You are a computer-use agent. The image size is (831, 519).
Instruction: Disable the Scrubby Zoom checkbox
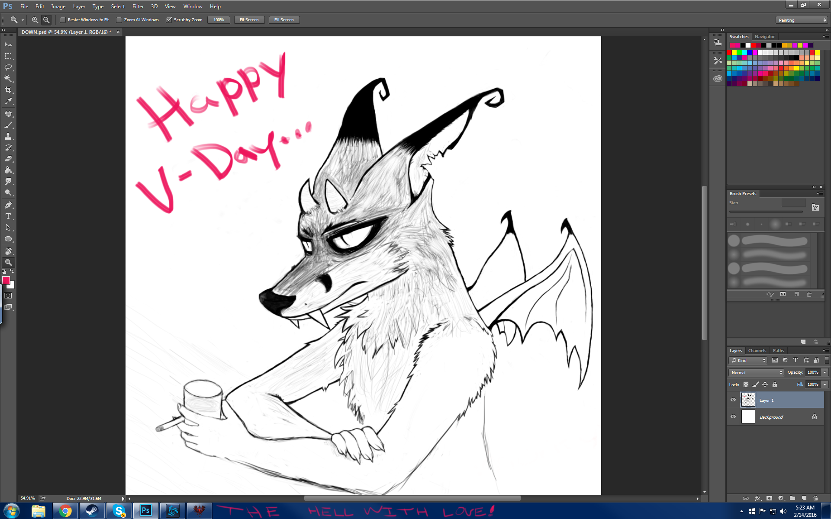(169, 20)
